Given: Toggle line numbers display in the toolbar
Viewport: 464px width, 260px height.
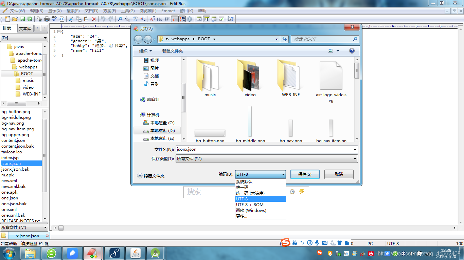Looking at the screenshot, I should tap(182, 19).
